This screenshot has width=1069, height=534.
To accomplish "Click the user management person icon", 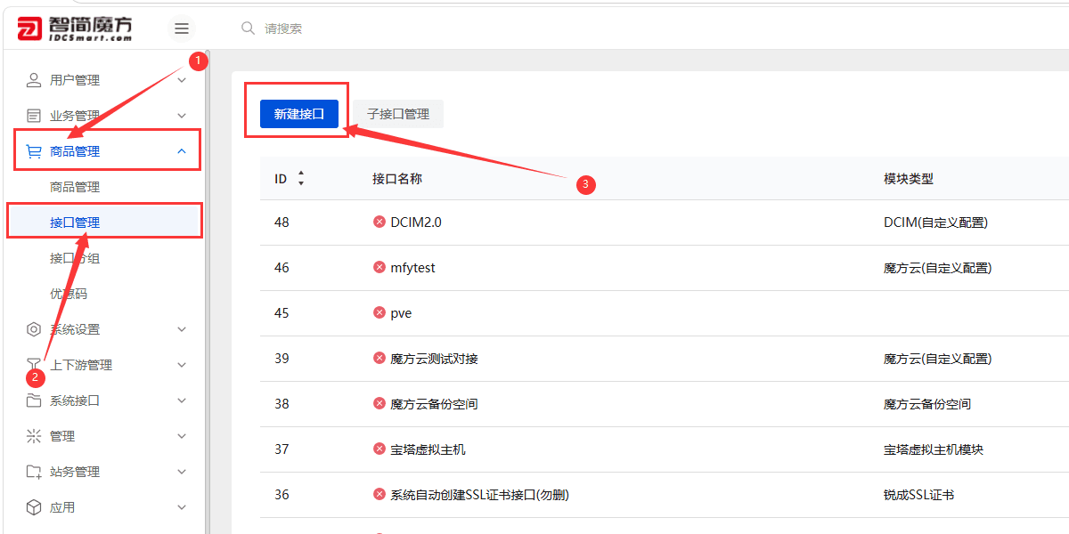I will pos(34,80).
